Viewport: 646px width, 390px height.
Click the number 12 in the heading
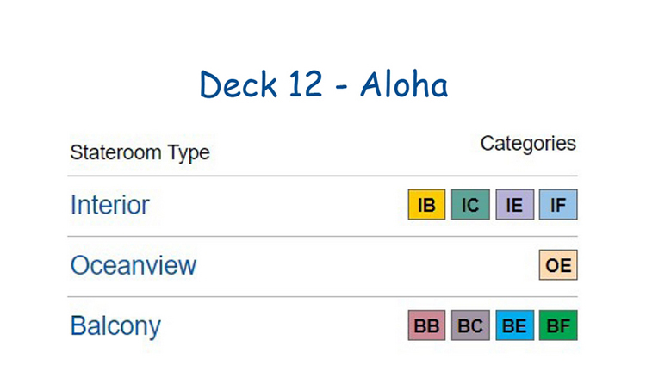tap(305, 84)
